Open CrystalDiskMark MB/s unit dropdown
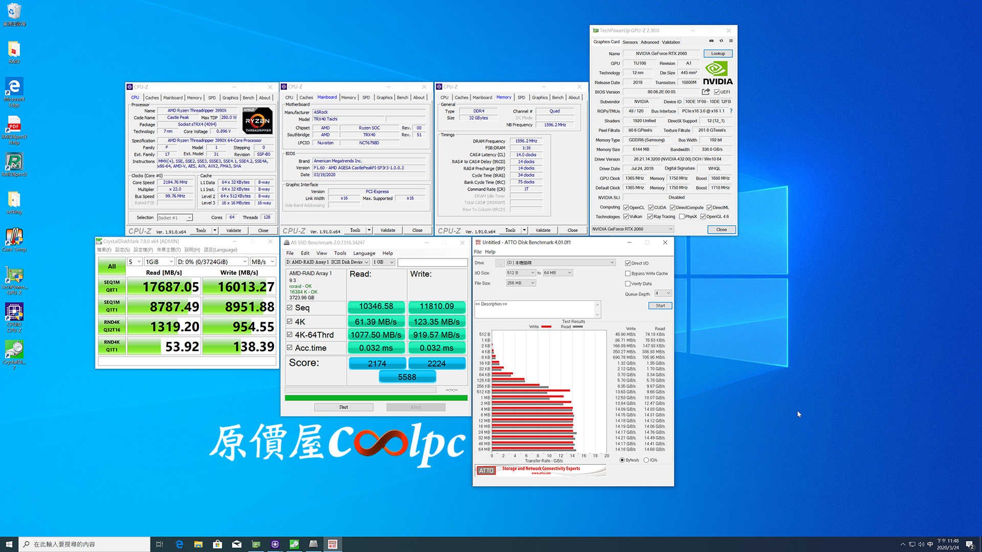The image size is (982, 552). 263,262
